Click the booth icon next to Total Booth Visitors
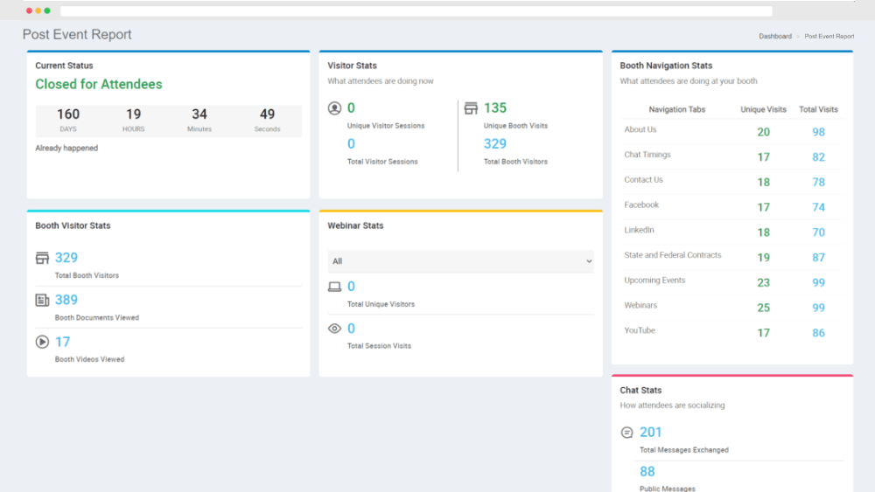The height and width of the screenshot is (492, 875). [42, 258]
